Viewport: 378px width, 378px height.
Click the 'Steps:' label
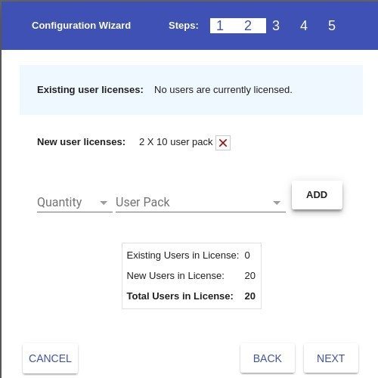(x=184, y=26)
